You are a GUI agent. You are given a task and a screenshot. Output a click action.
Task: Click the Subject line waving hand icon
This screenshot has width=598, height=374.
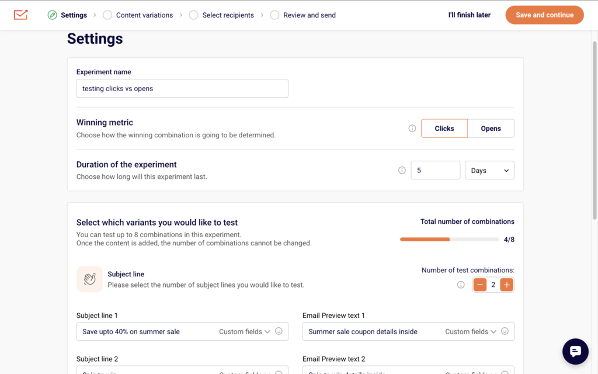point(89,279)
